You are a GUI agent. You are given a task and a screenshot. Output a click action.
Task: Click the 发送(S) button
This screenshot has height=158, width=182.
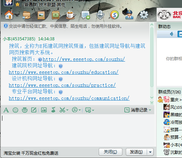click(136, 152)
